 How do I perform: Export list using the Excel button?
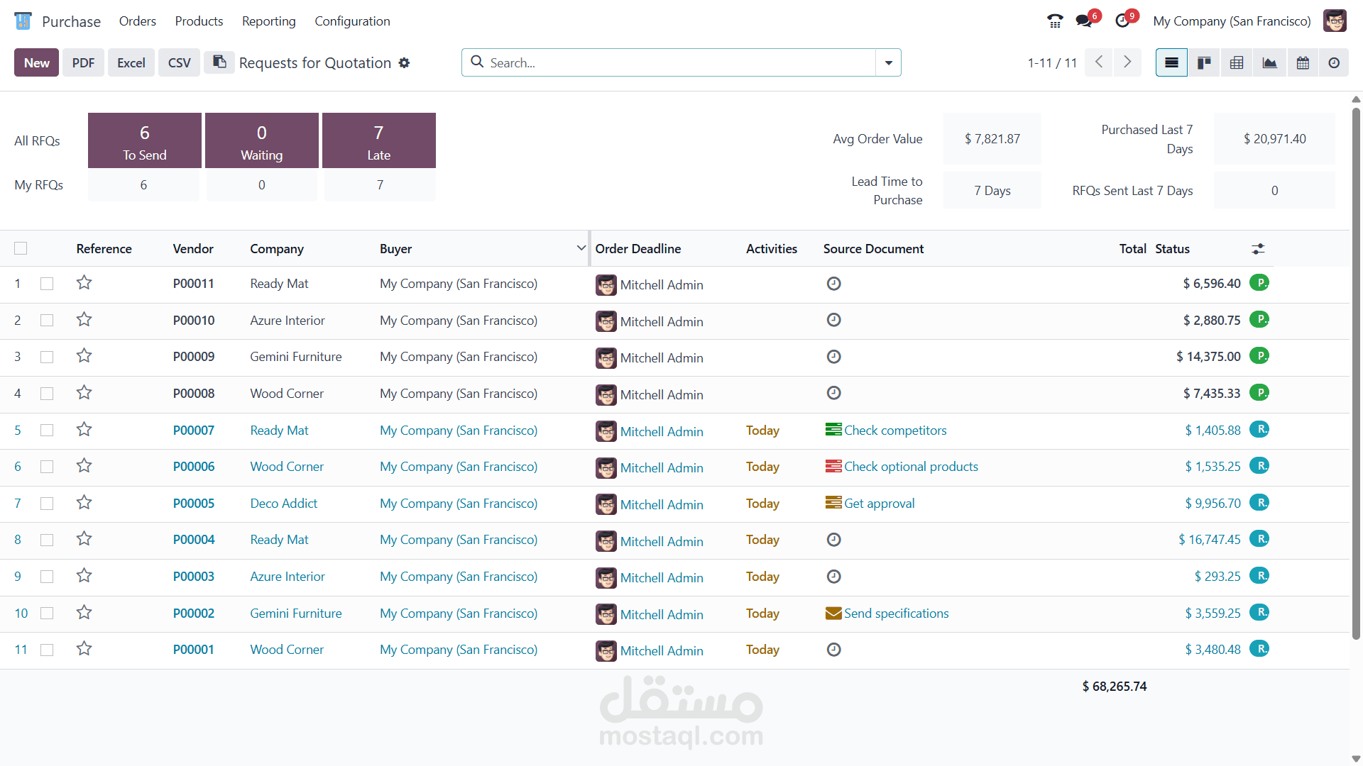click(131, 63)
